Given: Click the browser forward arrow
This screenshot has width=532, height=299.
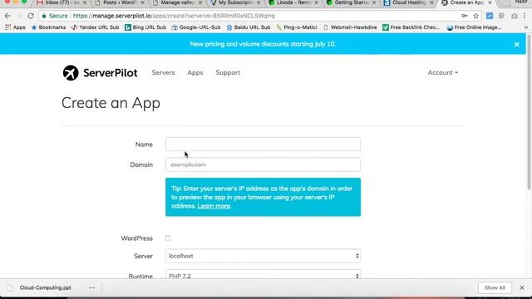Looking at the screenshot, I should pos(19,16).
